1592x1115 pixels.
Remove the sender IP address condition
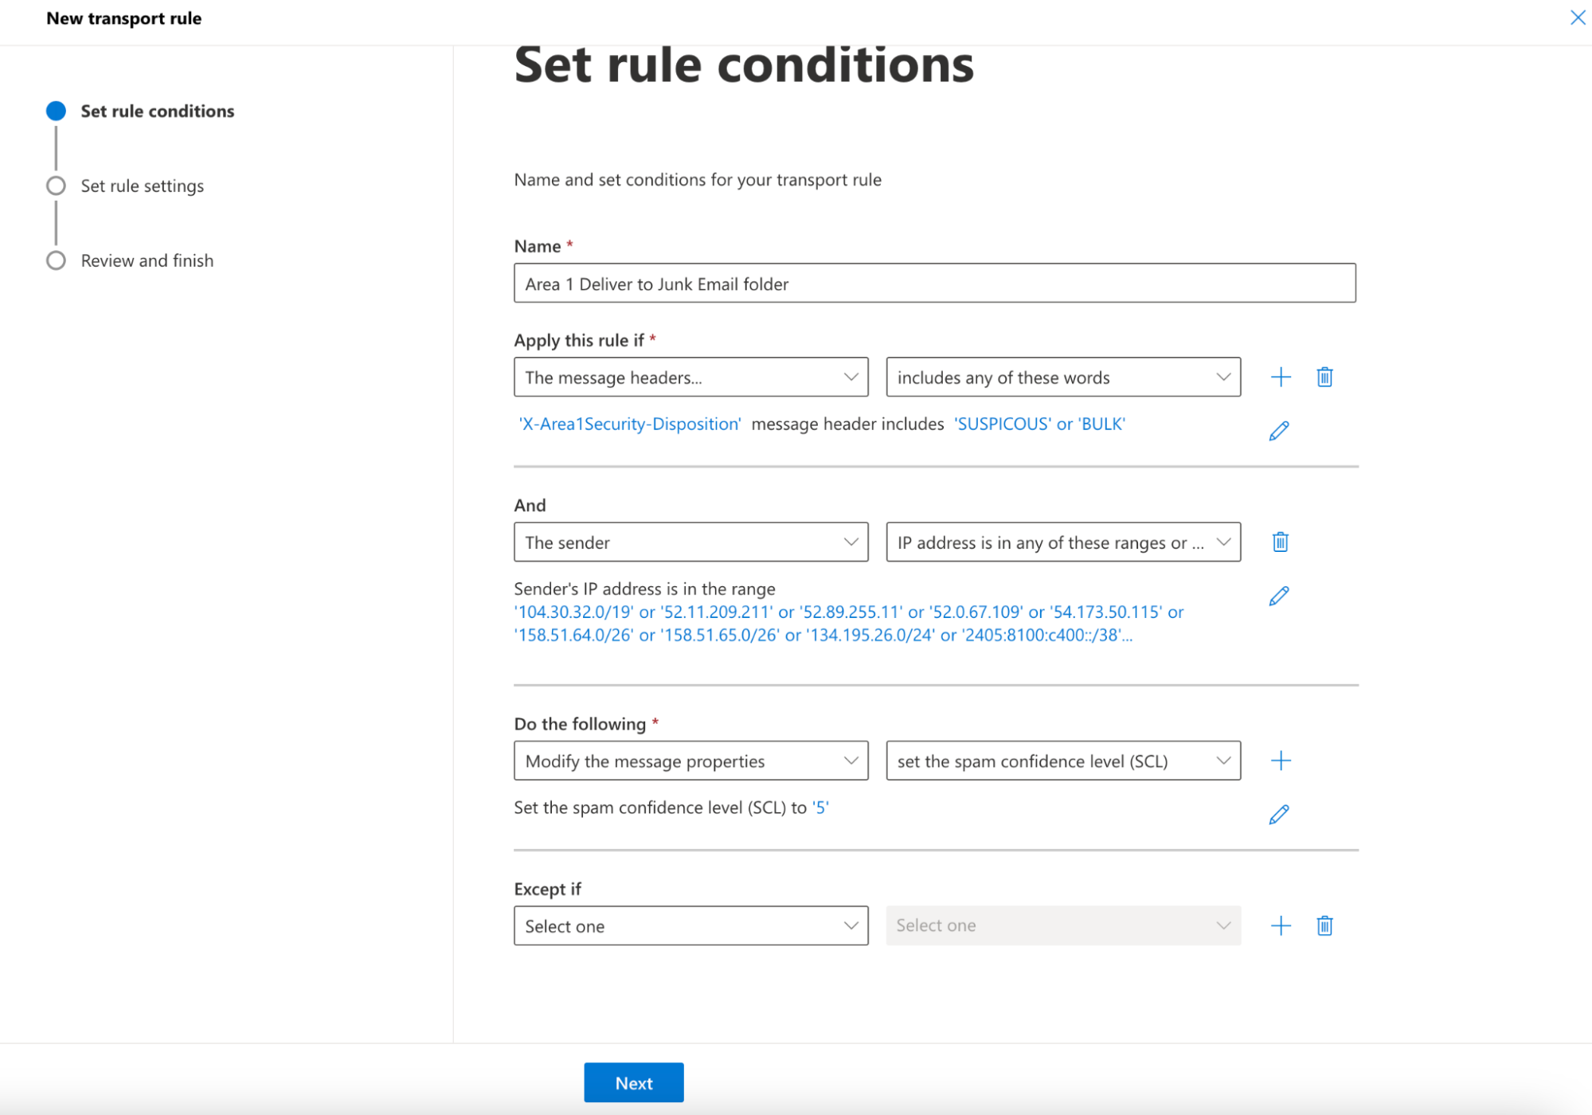[1280, 542]
